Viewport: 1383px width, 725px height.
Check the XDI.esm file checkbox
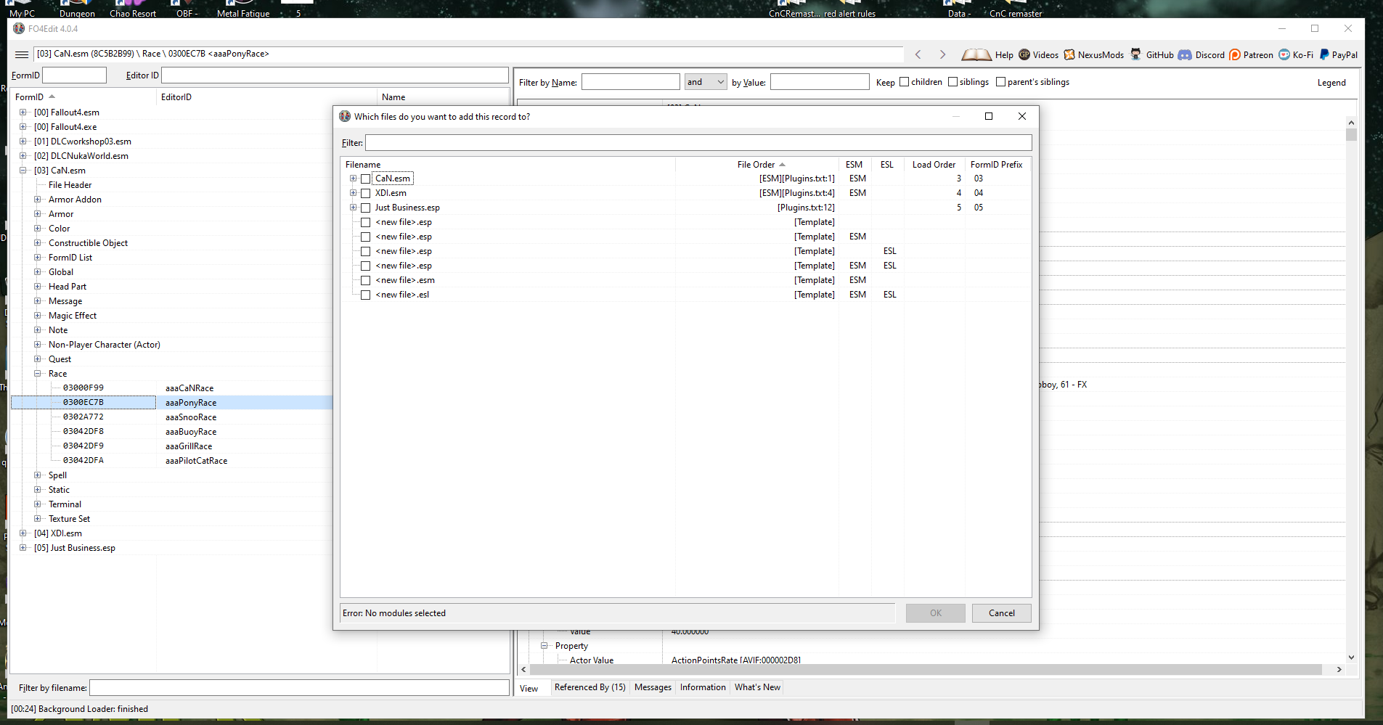(x=366, y=193)
